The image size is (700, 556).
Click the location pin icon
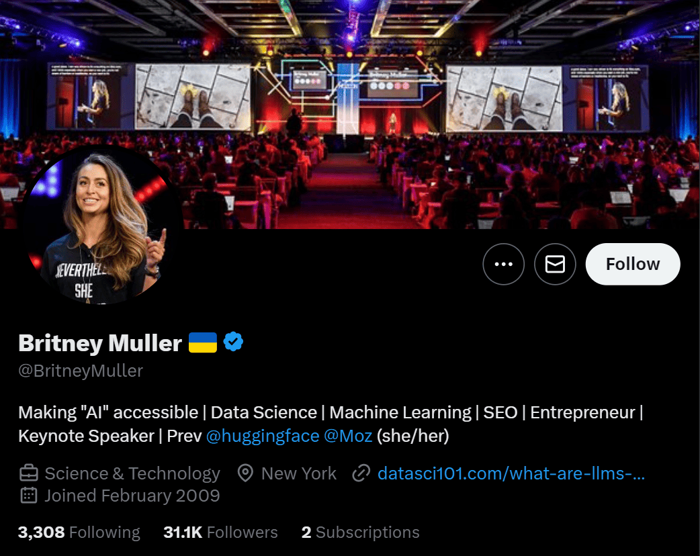coord(245,473)
